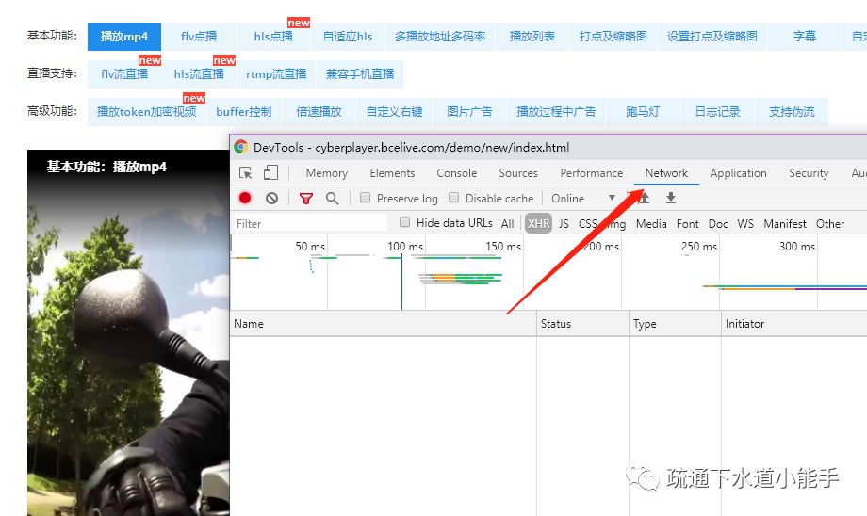Filter requests by JS type
Screen dimensions: 867x516
564,223
